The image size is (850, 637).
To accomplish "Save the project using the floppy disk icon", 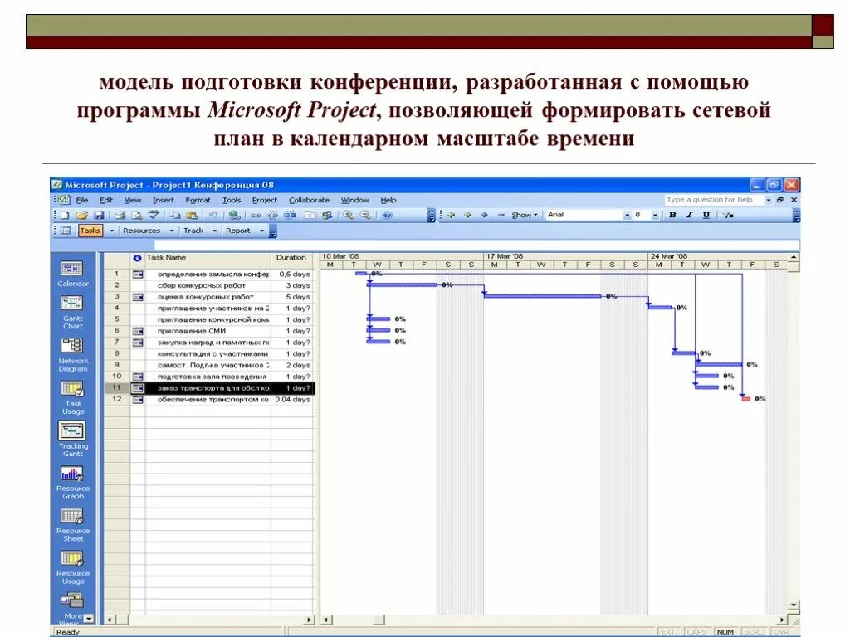I will tap(99, 215).
